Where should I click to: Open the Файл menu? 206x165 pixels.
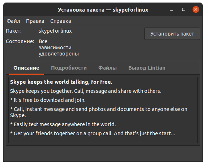(13, 21)
